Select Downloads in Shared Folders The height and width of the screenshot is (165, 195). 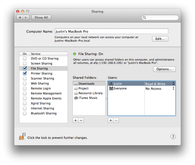(89, 84)
